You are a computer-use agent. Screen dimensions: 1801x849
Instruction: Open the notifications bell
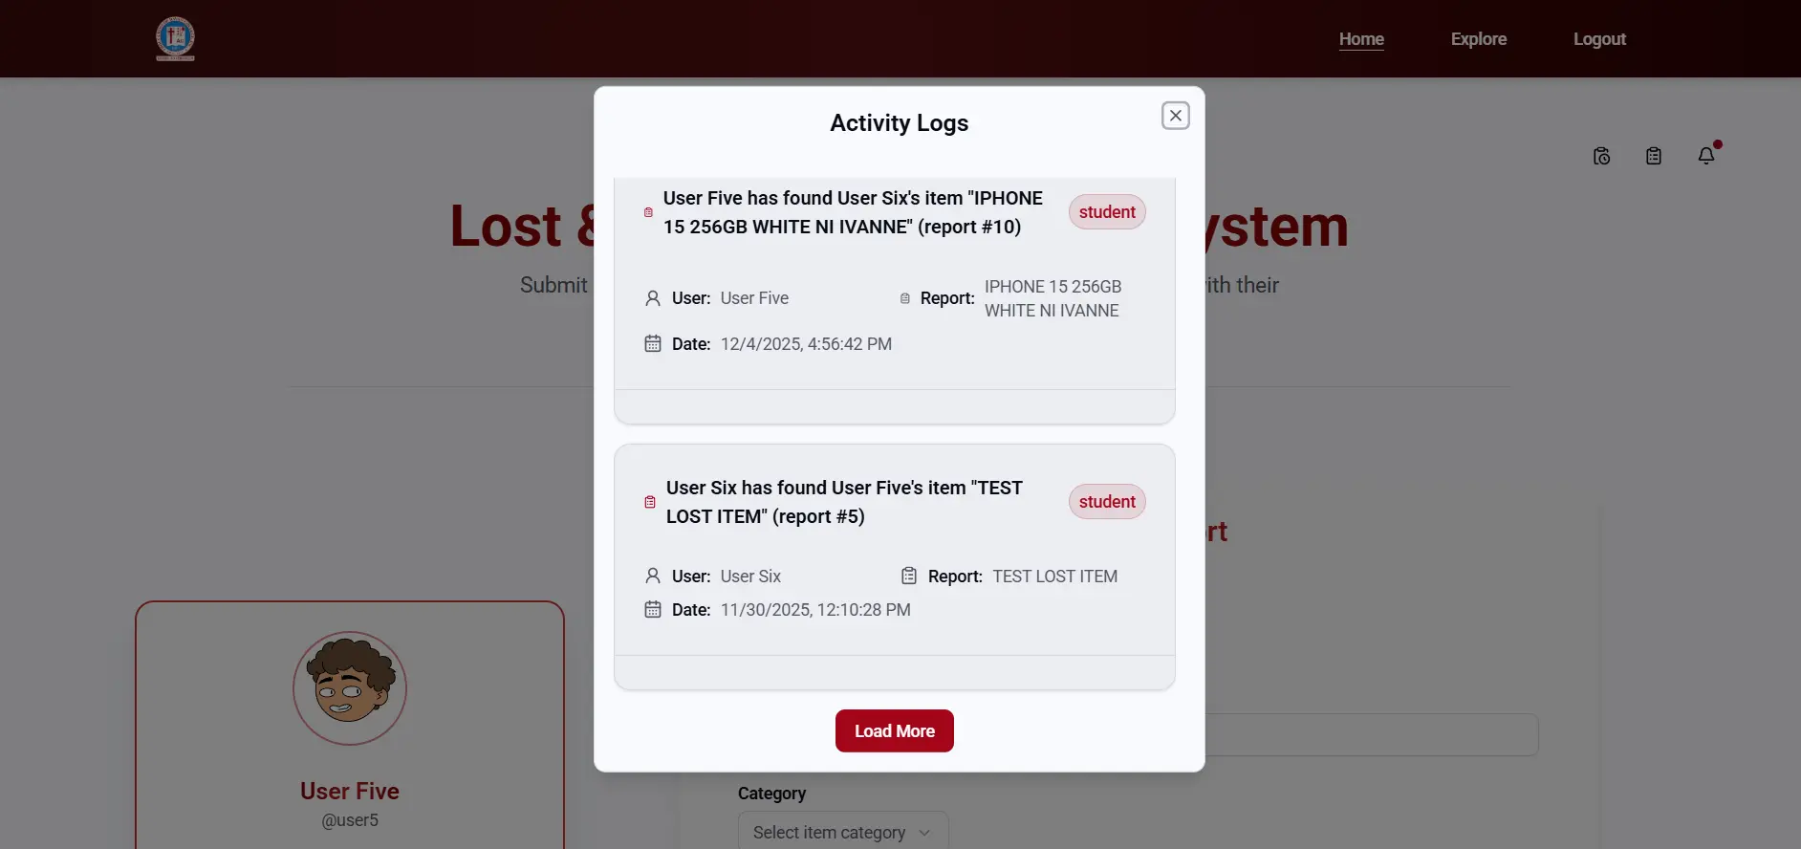pyautogui.click(x=1706, y=155)
